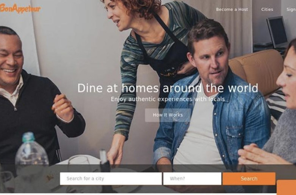This screenshot has width=296, height=195.
Task: Focus the Search for a city field
Action: (111, 178)
